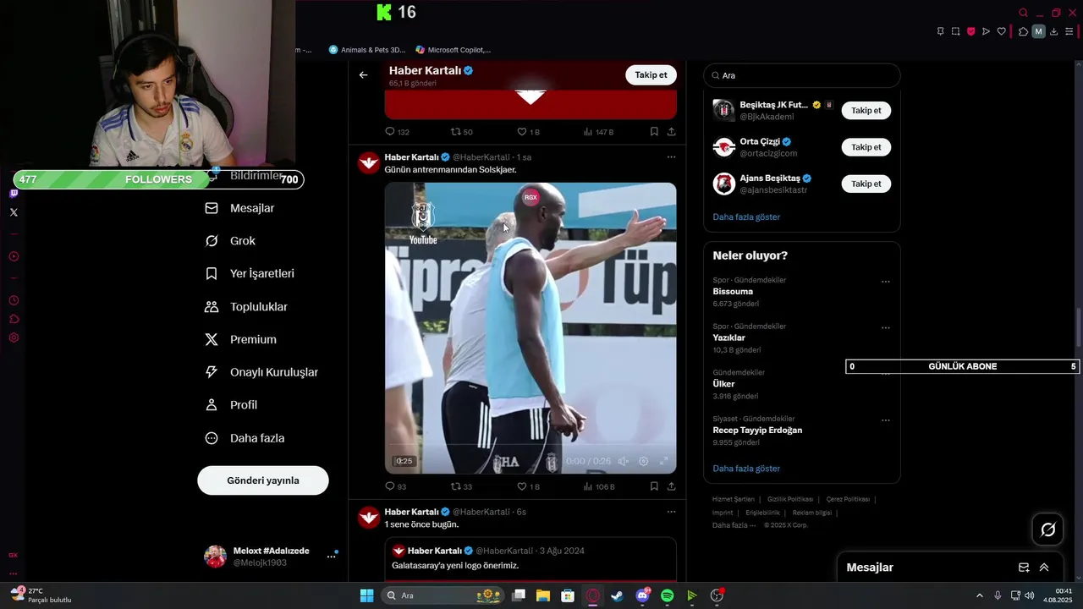
Task: Go back using the arrow beside Haber Kartalı
Action: 363,75
